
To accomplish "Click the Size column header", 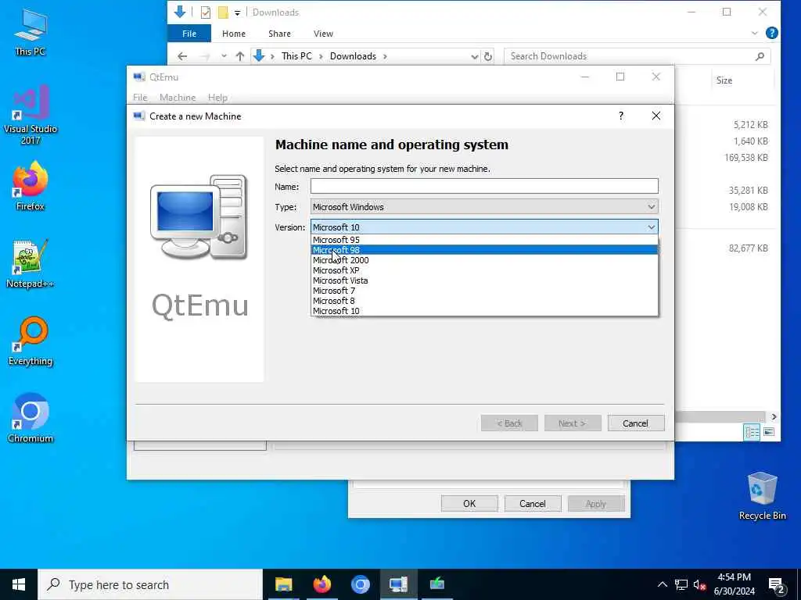I will tap(724, 80).
